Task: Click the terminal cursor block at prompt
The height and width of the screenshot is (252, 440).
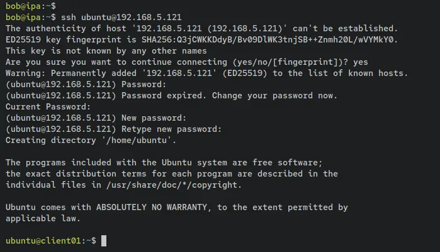Action: (x=104, y=241)
